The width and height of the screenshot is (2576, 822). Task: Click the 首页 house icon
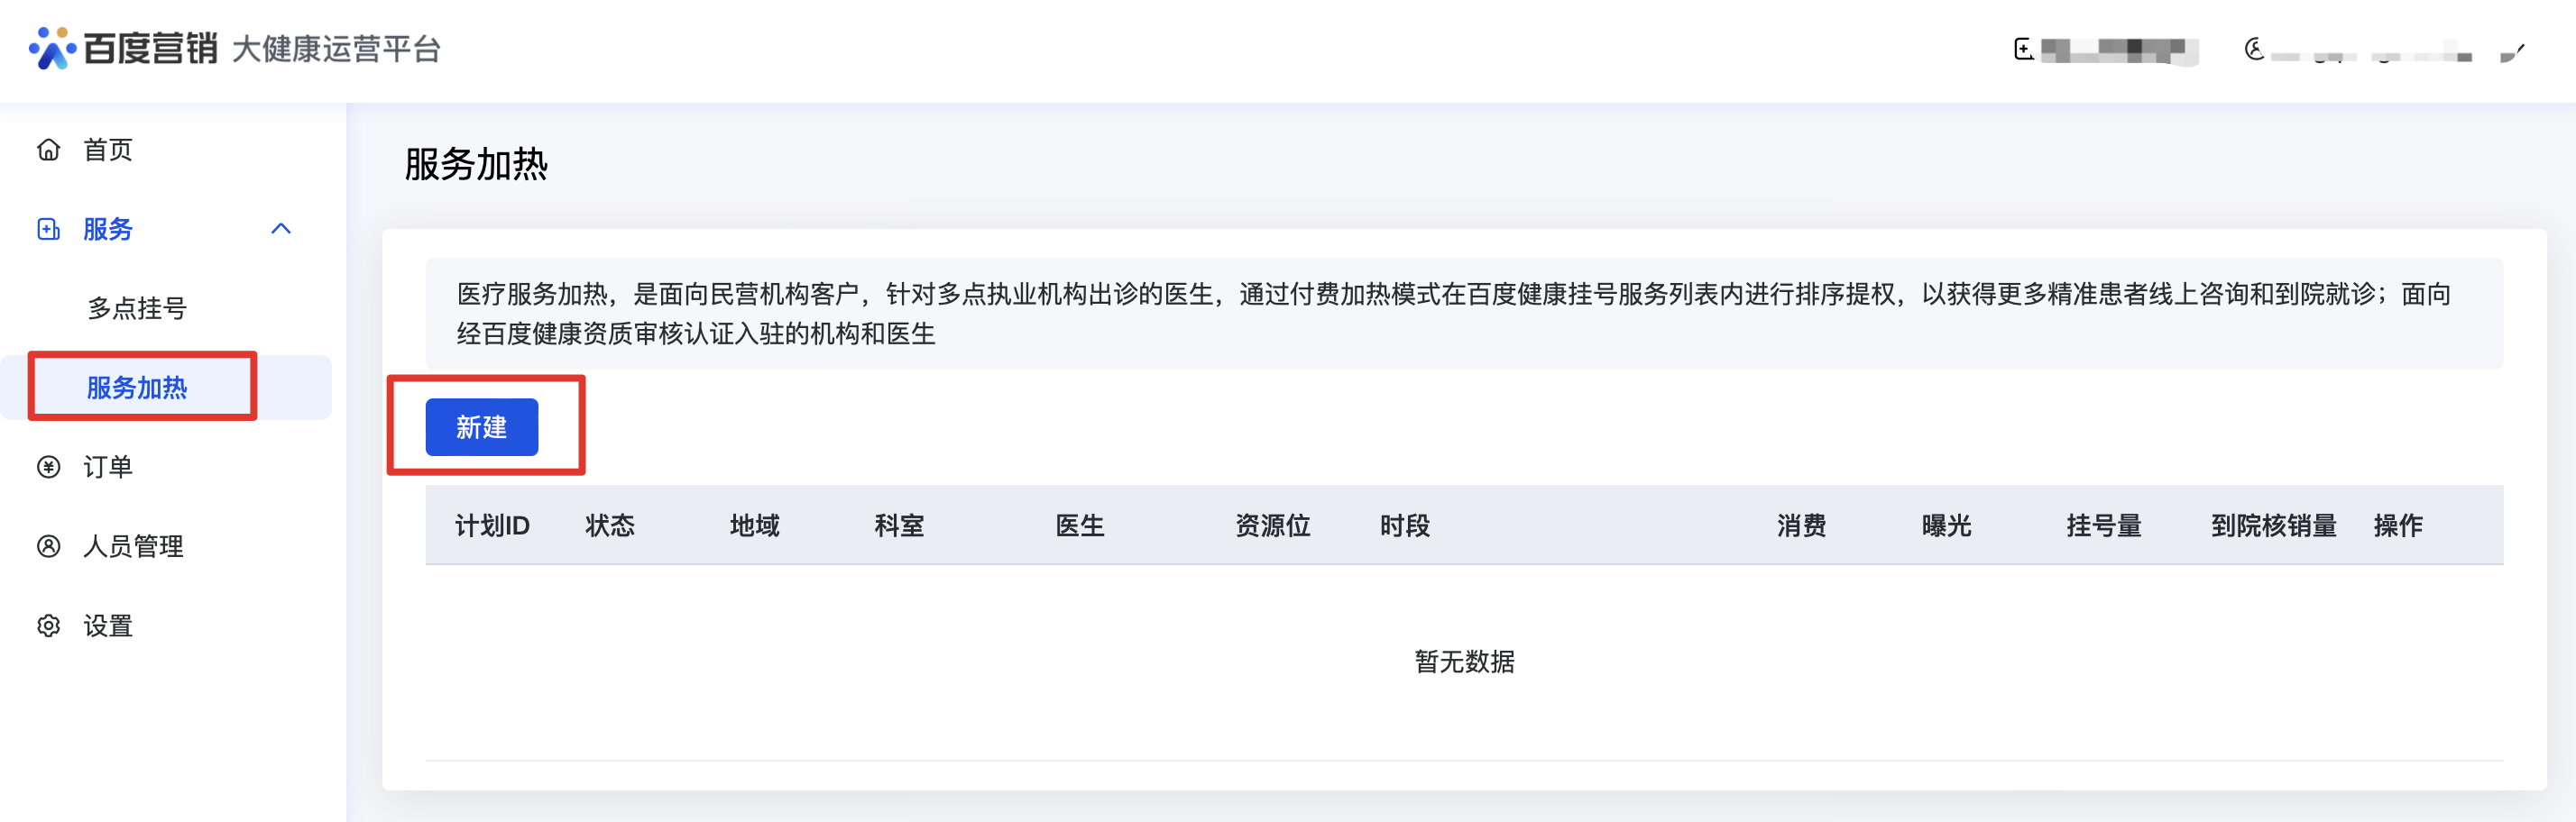[x=48, y=150]
